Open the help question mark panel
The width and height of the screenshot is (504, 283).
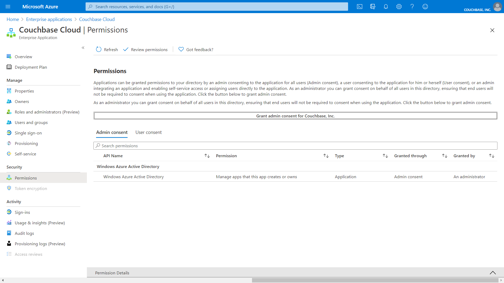(412, 7)
